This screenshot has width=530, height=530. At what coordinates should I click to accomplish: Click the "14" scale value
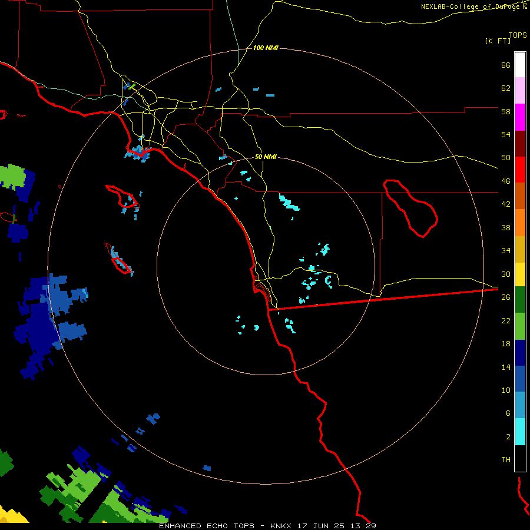point(506,367)
